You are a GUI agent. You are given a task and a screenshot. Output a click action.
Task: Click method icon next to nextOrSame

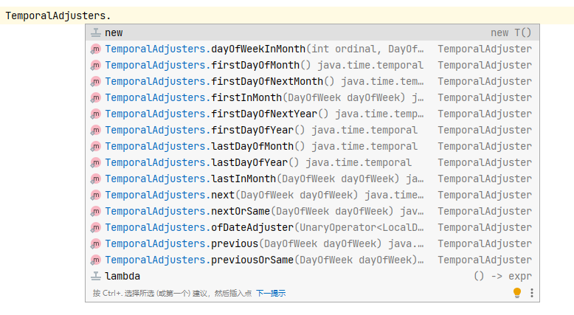pyautogui.click(x=96, y=211)
